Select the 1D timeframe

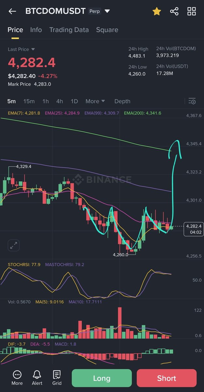[x=74, y=101]
